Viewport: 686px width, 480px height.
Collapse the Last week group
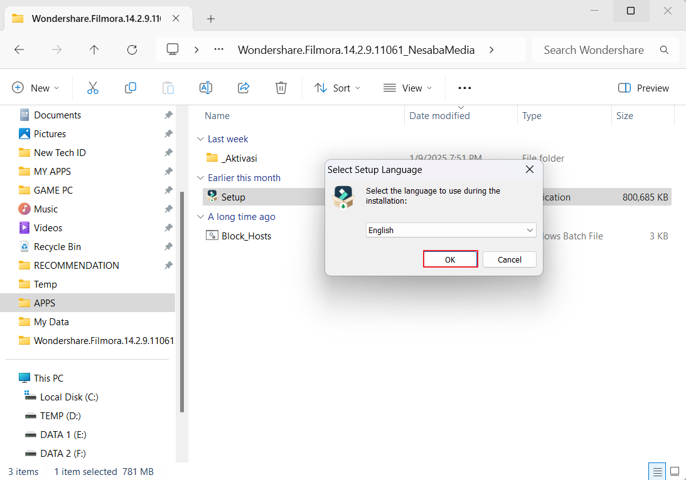[x=200, y=139]
